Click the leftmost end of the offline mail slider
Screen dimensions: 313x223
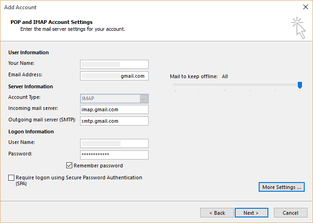pyautogui.click(x=174, y=85)
